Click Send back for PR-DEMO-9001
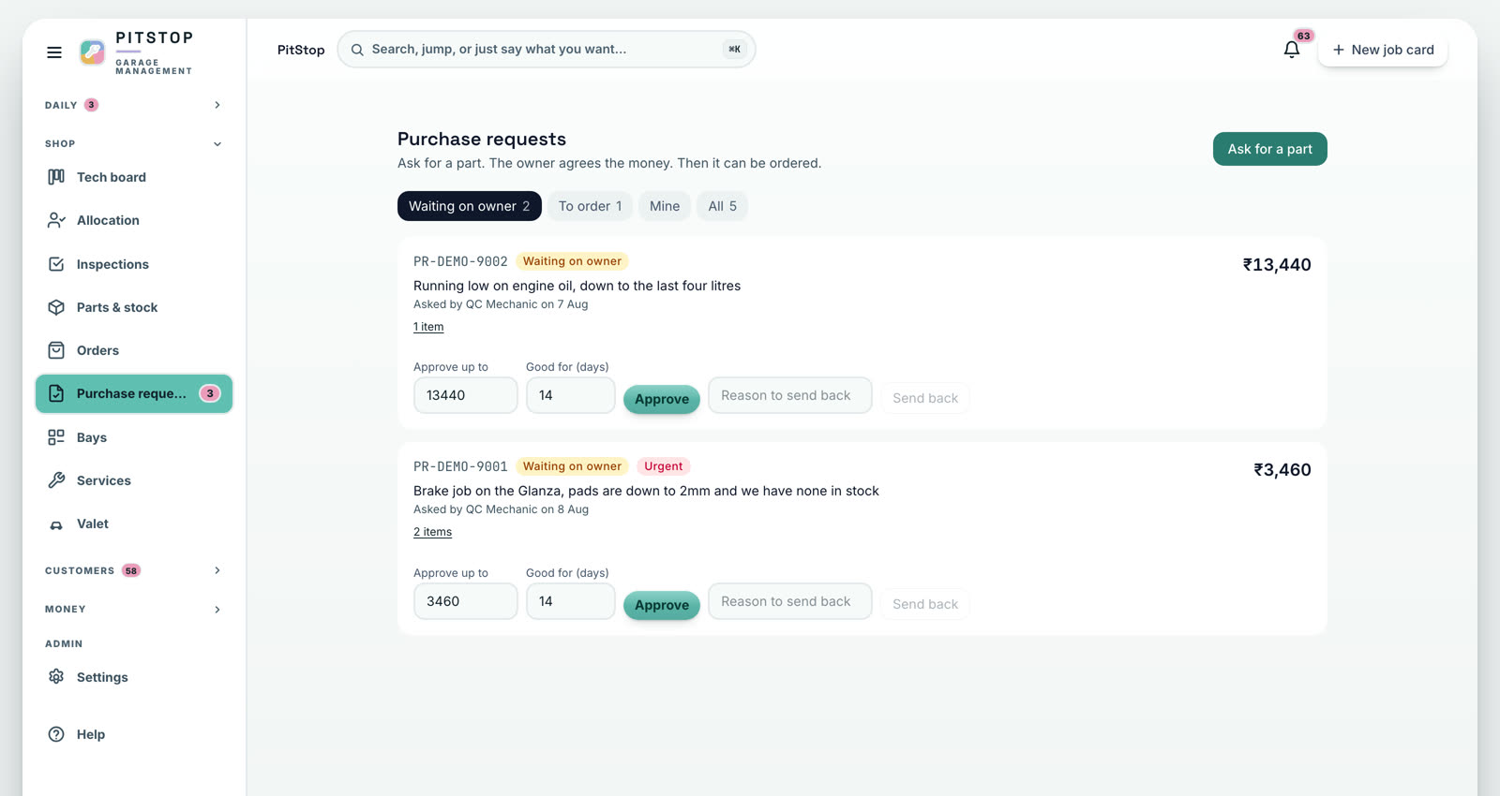Viewport: 1500px width, 796px height. pyautogui.click(x=925, y=604)
